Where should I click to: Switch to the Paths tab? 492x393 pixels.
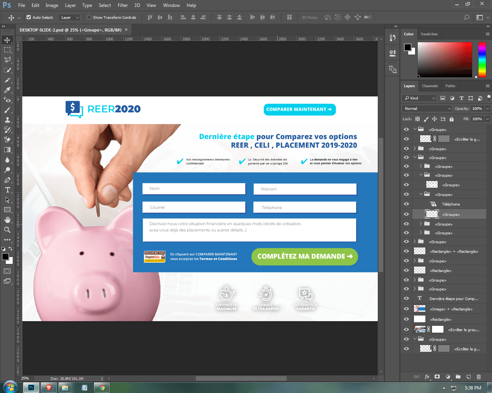(x=450, y=86)
